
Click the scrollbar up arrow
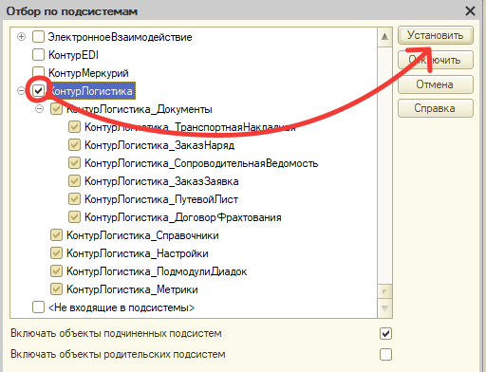click(384, 37)
